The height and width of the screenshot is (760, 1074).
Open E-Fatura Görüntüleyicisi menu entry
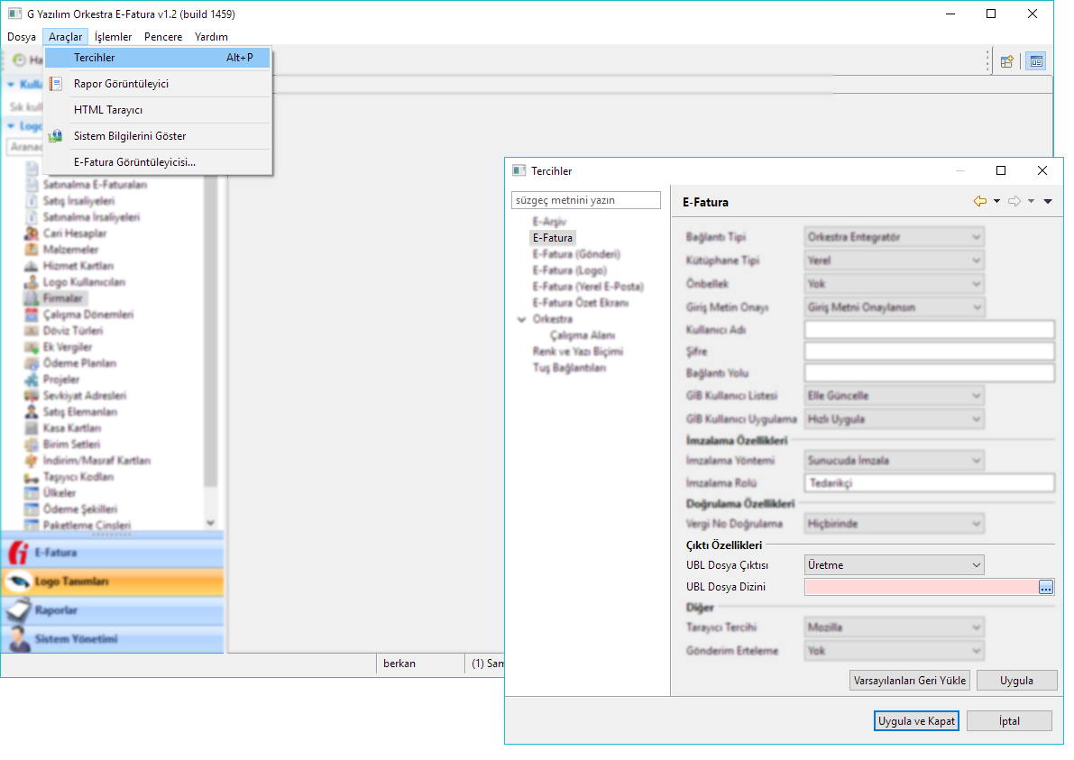(158, 162)
